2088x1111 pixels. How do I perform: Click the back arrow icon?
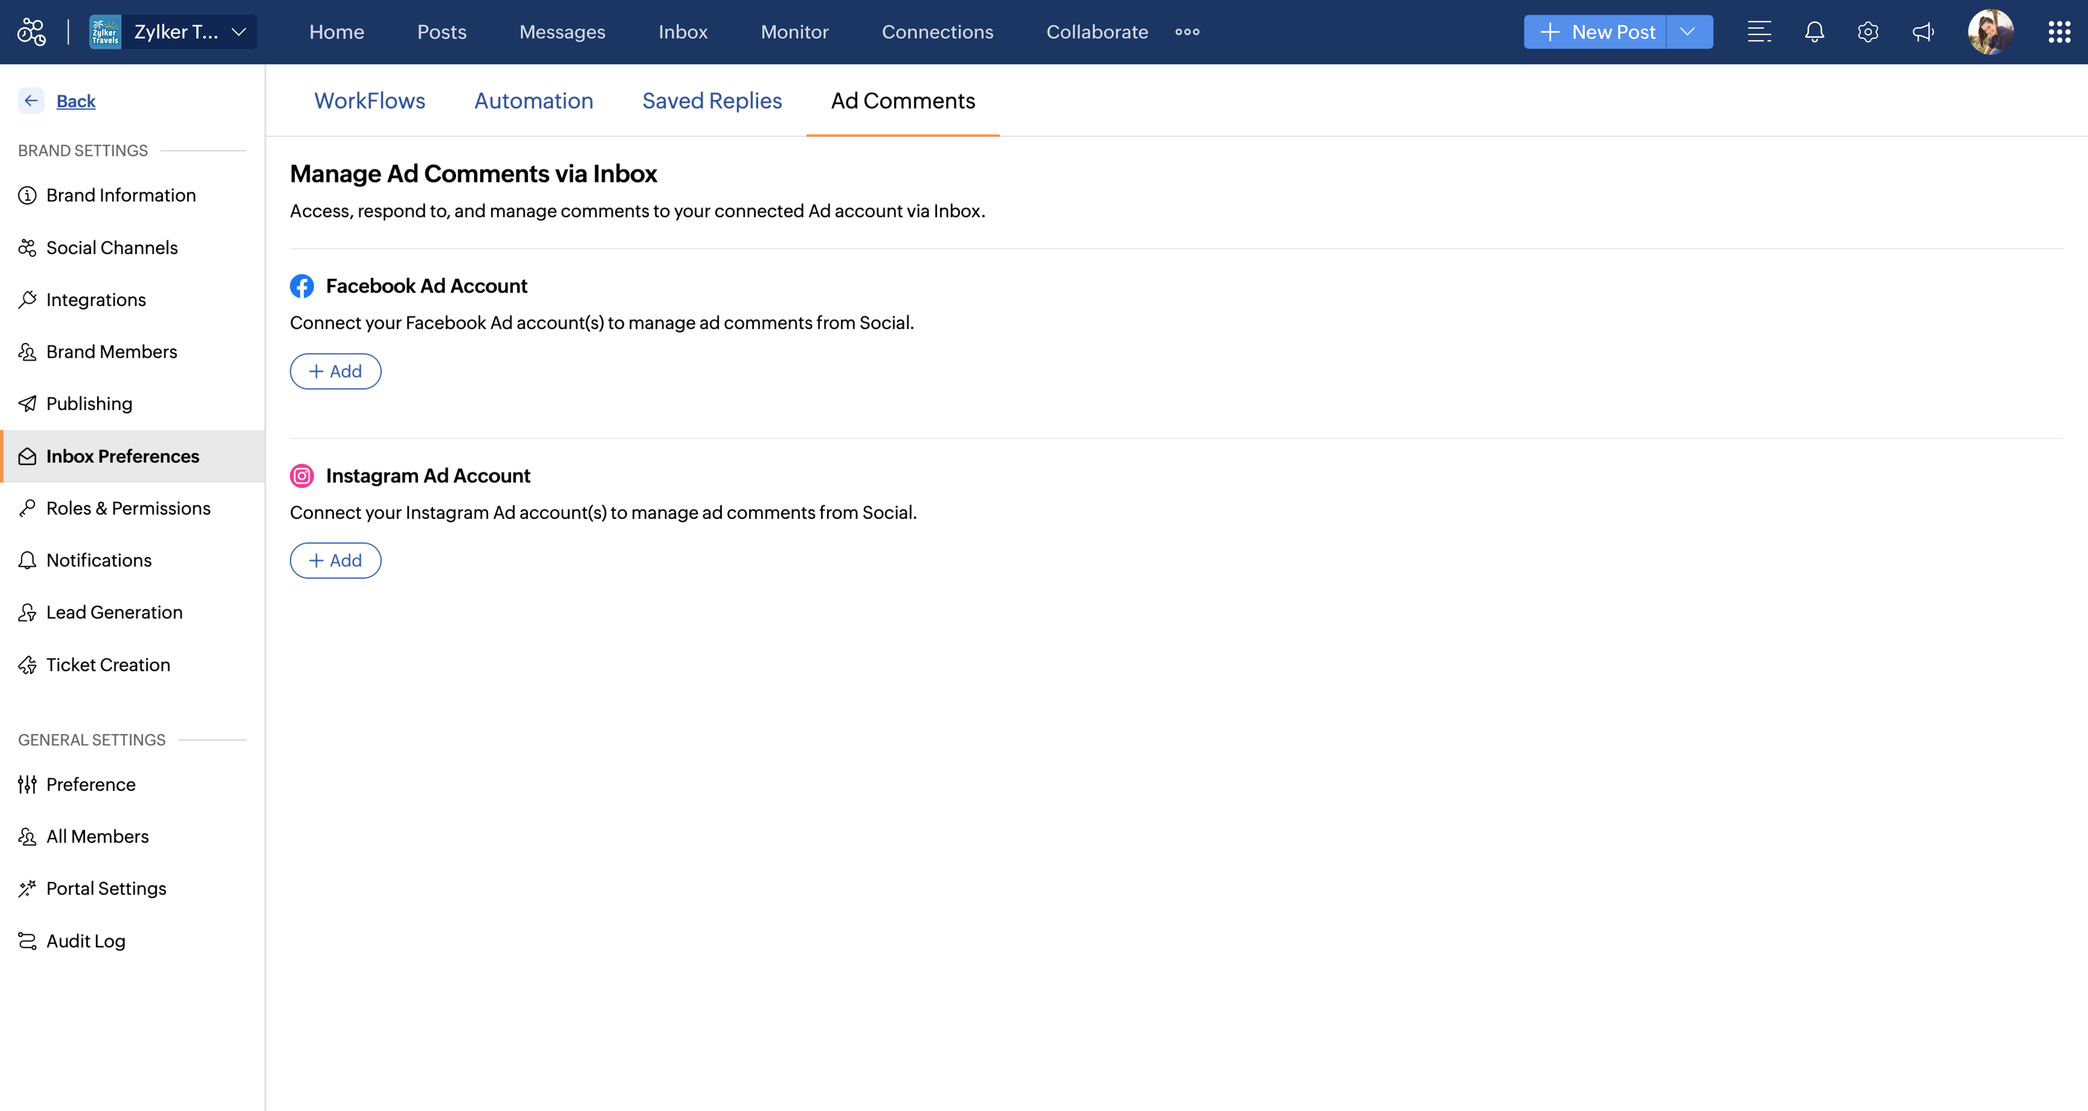(x=31, y=100)
